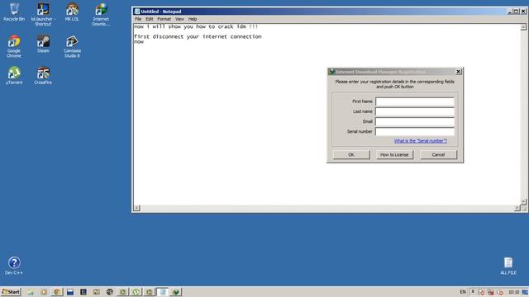
Task: Open the 'What is the Serial number?' link
Action: tap(421, 141)
